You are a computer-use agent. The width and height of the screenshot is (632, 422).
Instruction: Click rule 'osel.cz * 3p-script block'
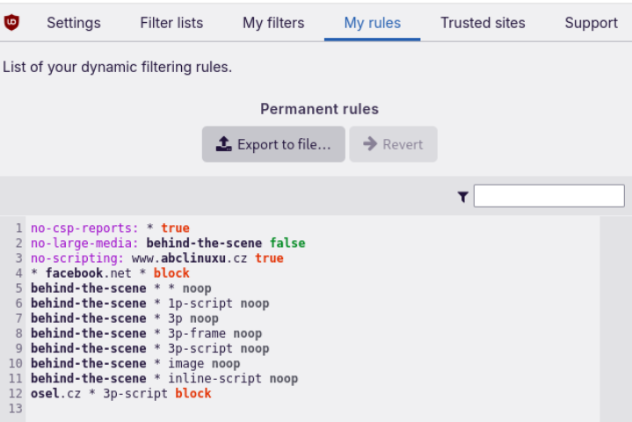pyautogui.click(x=121, y=393)
